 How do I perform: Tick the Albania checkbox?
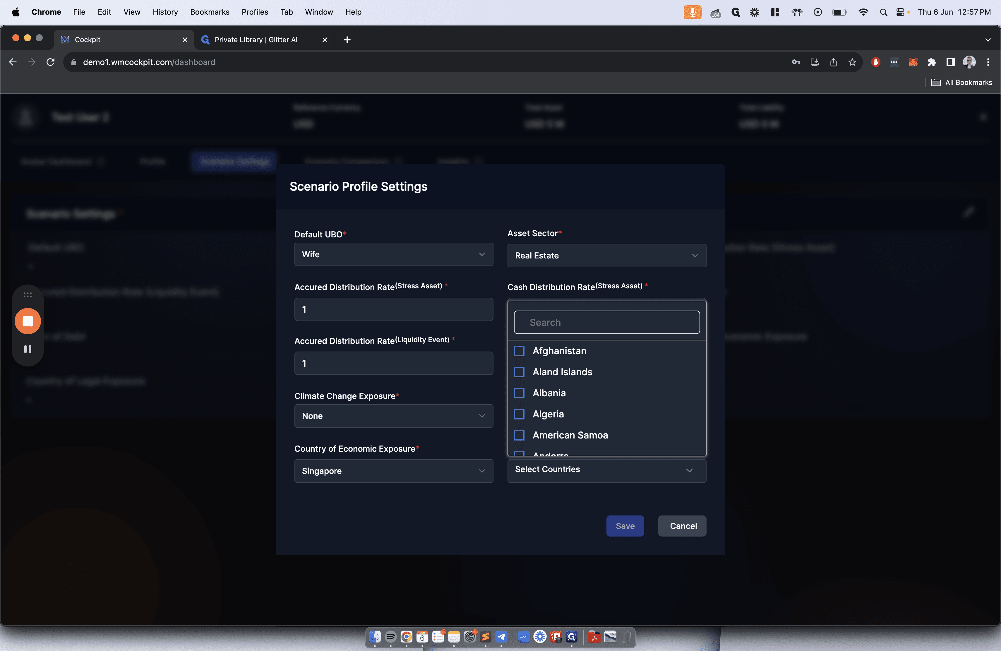[x=520, y=393]
